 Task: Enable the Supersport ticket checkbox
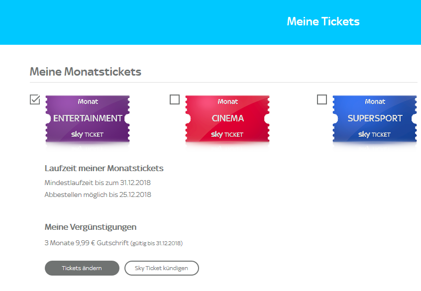click(322, 100)
